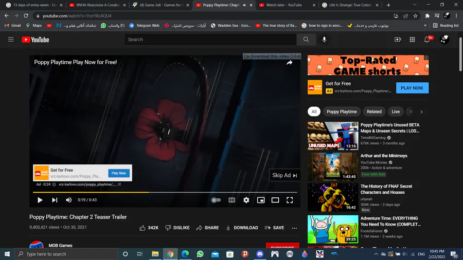Open Poppy Playtime's Unused BETA Maps thumbnail
463x260 pixels.
[x=333, y=136]
